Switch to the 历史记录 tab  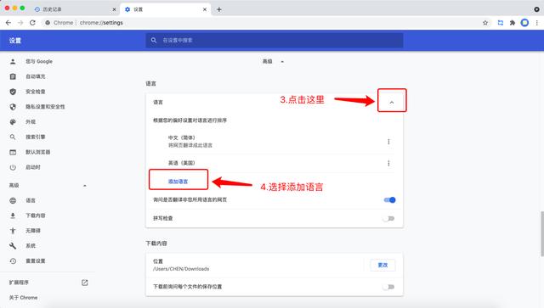(x=76, y=9)
